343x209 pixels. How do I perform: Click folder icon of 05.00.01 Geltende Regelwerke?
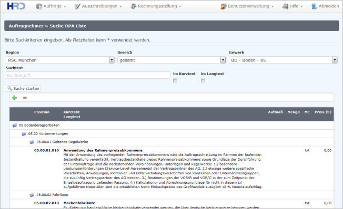32,142
